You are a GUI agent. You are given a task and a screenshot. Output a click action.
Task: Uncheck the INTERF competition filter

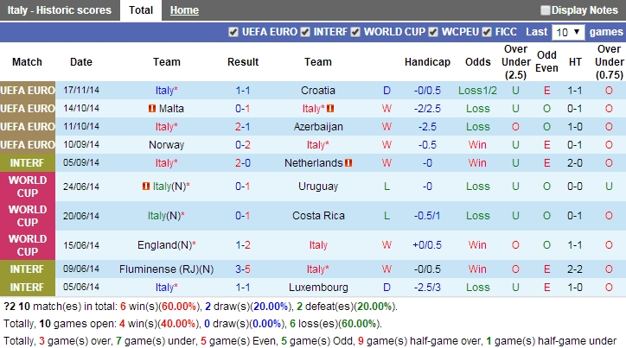click(x=304, y=32)
